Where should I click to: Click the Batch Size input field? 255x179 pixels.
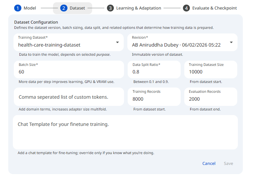(x=68, y=72)
